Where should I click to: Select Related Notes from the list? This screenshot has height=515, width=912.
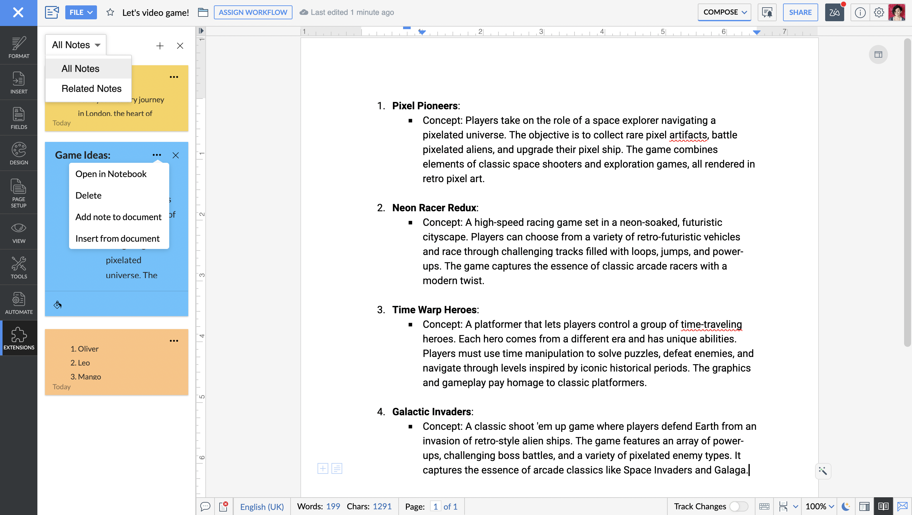(x=91, y=88)
